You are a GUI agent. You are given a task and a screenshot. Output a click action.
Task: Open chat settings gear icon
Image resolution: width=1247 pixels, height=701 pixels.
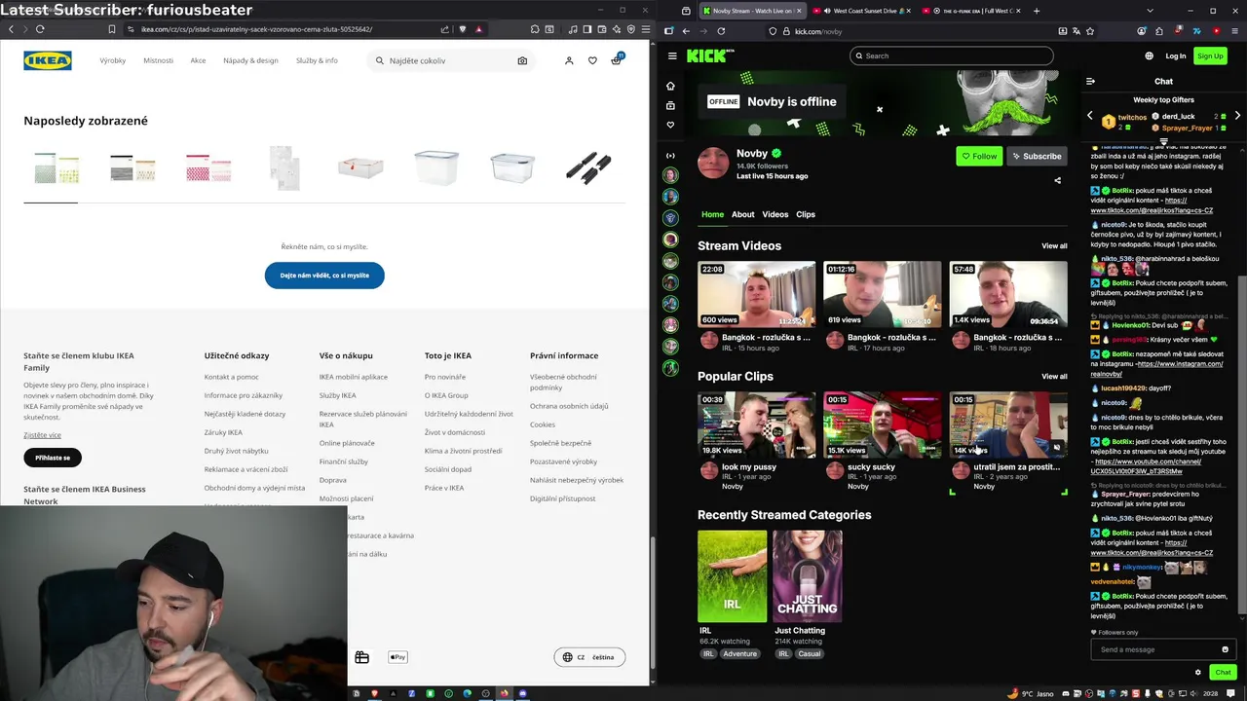coord(1198,672)
